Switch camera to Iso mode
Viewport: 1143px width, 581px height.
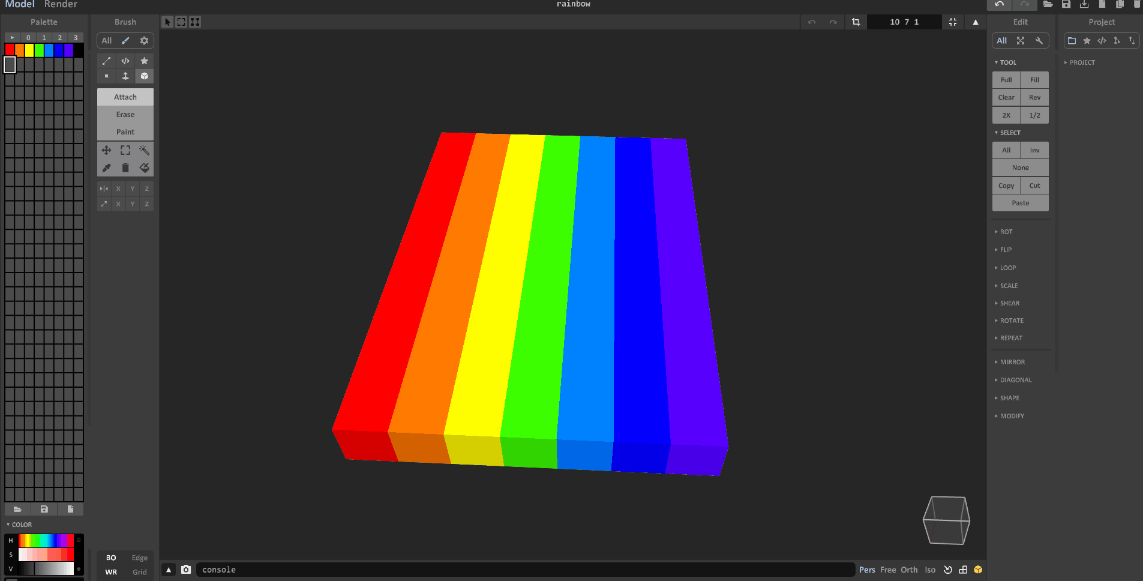click(x=930, y=570)
